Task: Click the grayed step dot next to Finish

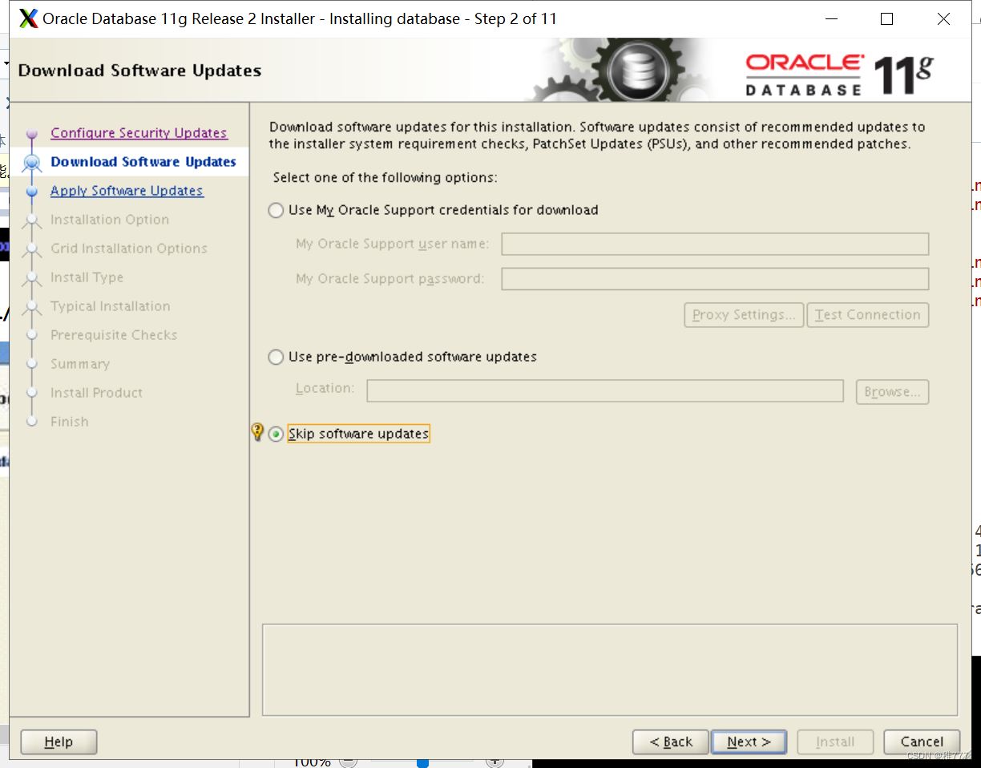Action: (31, 421)
